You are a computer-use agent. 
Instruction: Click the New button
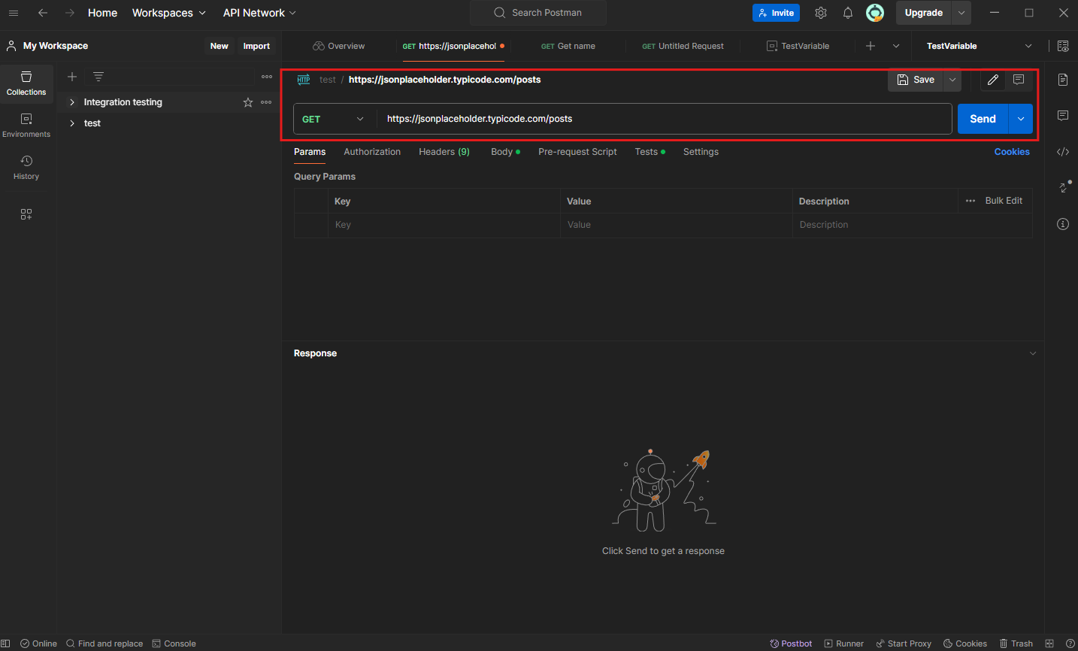point(219,46)
